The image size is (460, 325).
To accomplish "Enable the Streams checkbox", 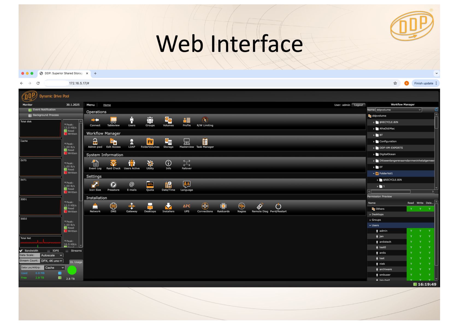I will pyautogui.click(x=67, y=251).
